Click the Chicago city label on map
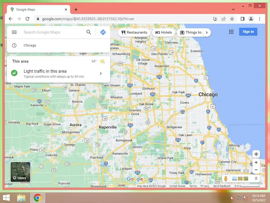Image resolution: width=270 pixels, height=203 pixels. point(208,94)
